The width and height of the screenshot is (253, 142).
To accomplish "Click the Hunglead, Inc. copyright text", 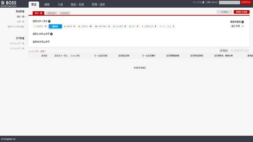I will pyautogui.click(x=9, y=139).
